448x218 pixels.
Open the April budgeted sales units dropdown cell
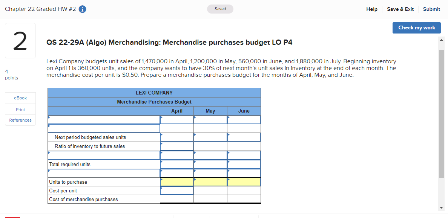point(176,119)
